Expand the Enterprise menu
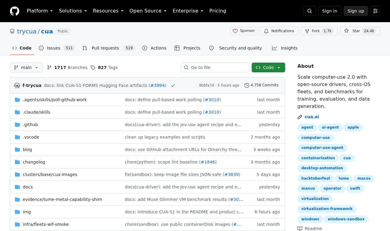The image size is (390, 231). [188, 11]
